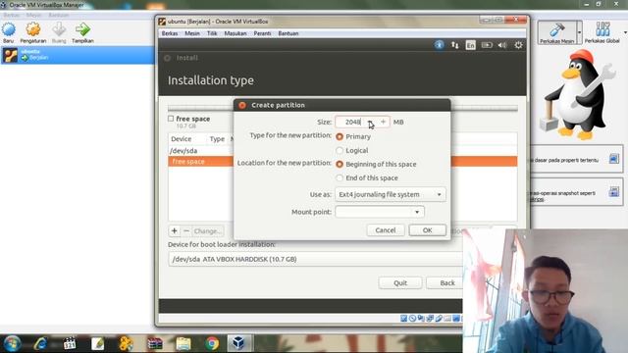Open the Ubuntu network indicator
628x353 pixels.
(454, 45)
